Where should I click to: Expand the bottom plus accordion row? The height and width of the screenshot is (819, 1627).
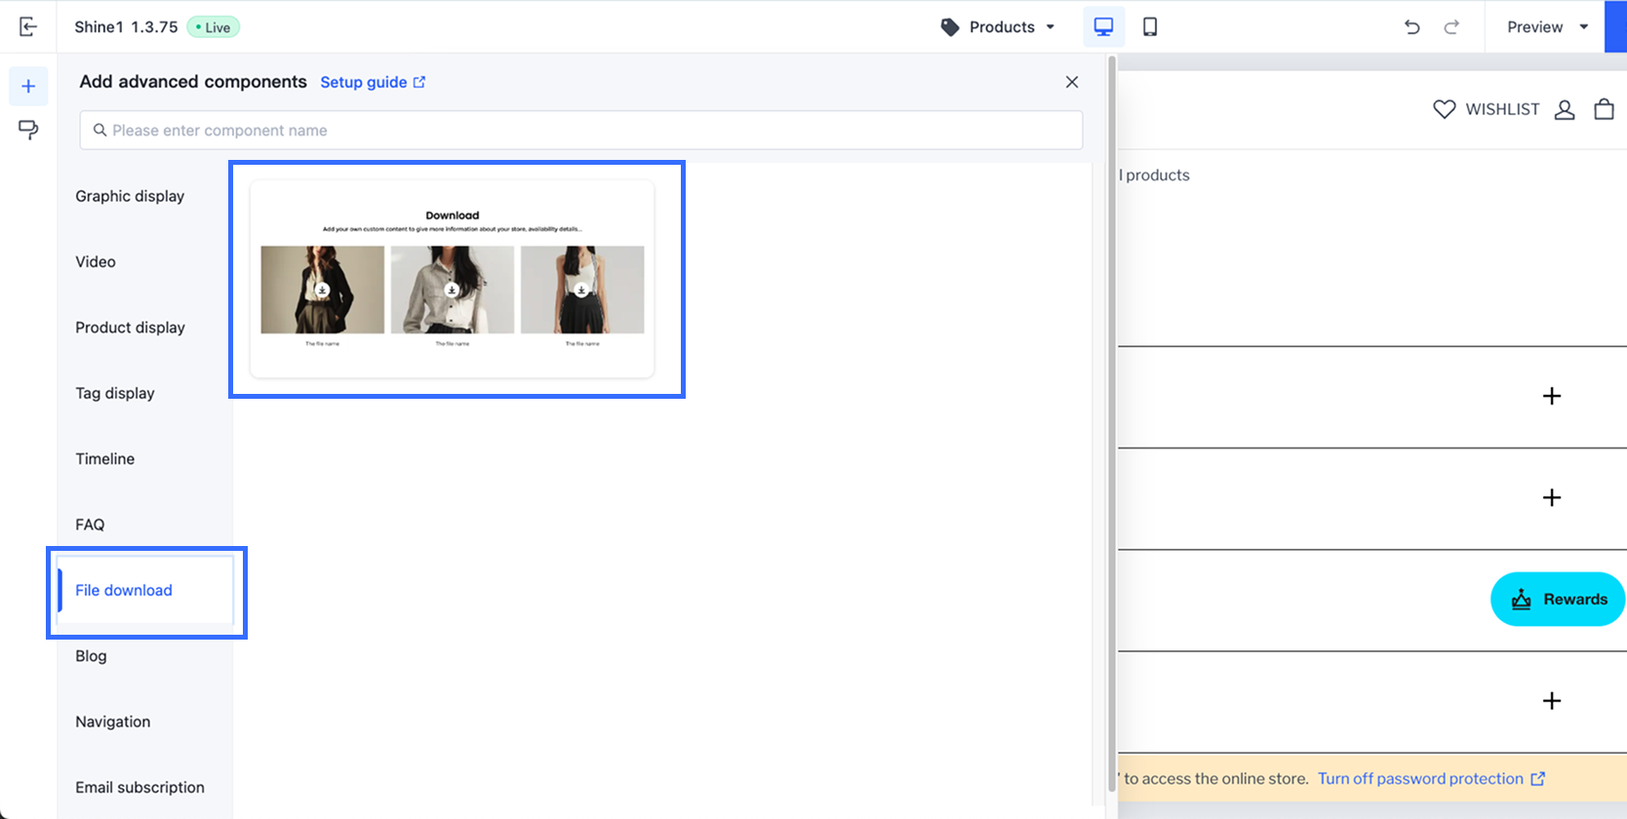click(x=1552, y=700)
